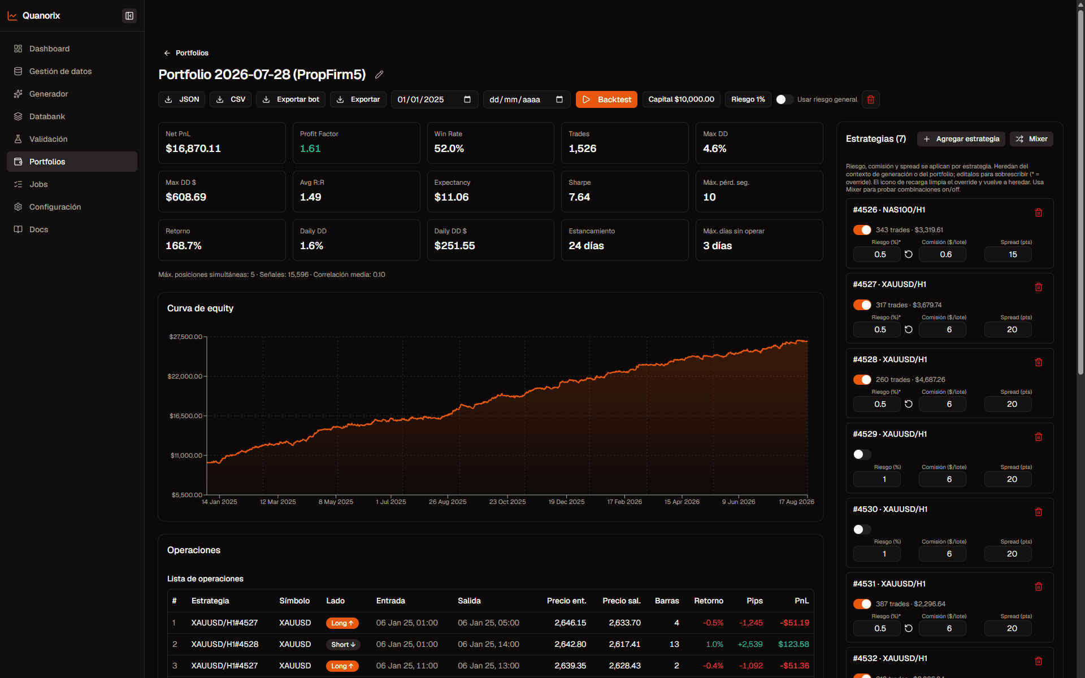Click the Dashboard grid icon in sidebar

(18, 49)
